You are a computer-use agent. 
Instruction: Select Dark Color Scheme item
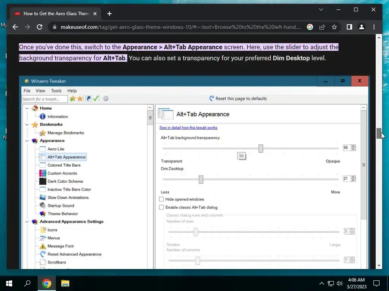coord(65,181)
